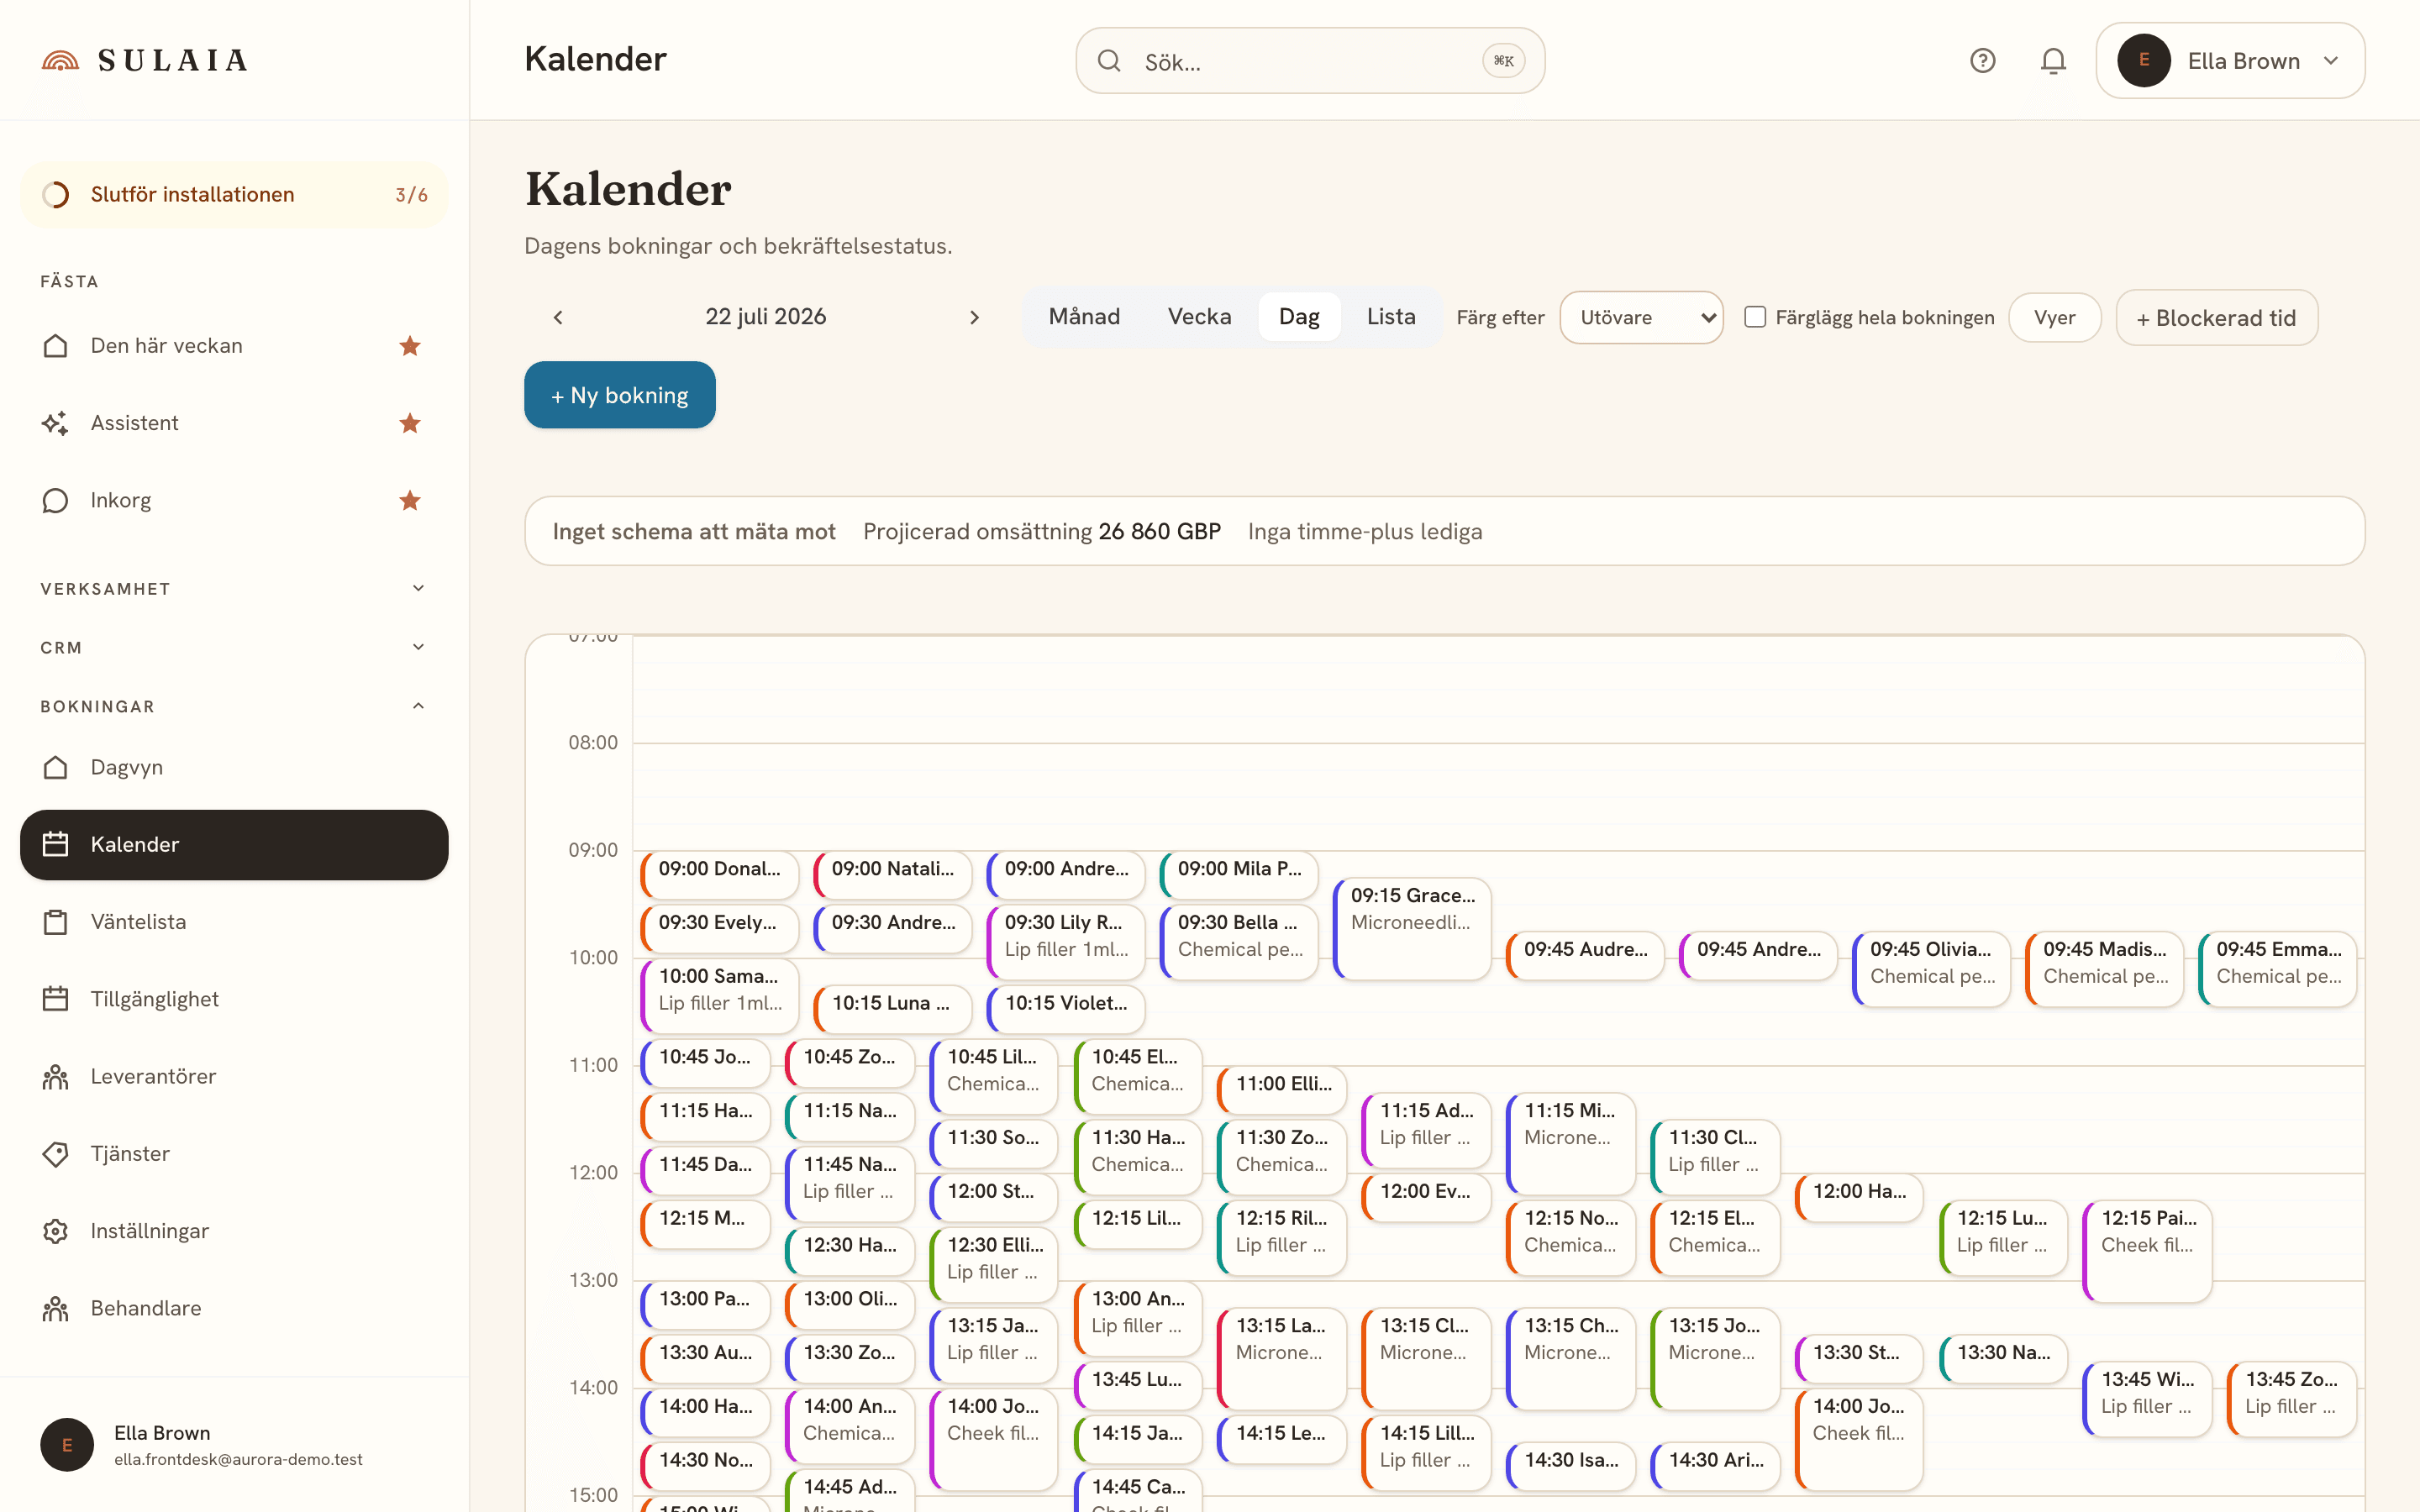
Task: Go to previous day arrow
Action: coord(558,318)
